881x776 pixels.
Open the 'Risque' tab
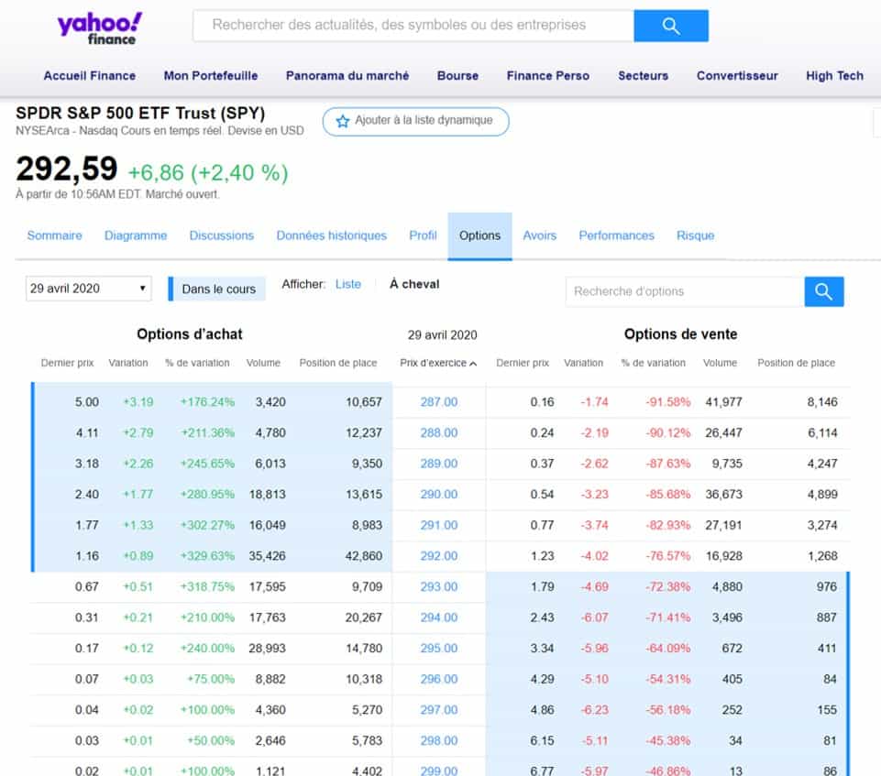695,235
